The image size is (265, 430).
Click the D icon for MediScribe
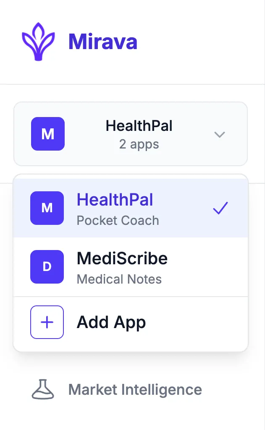[47, 267]
